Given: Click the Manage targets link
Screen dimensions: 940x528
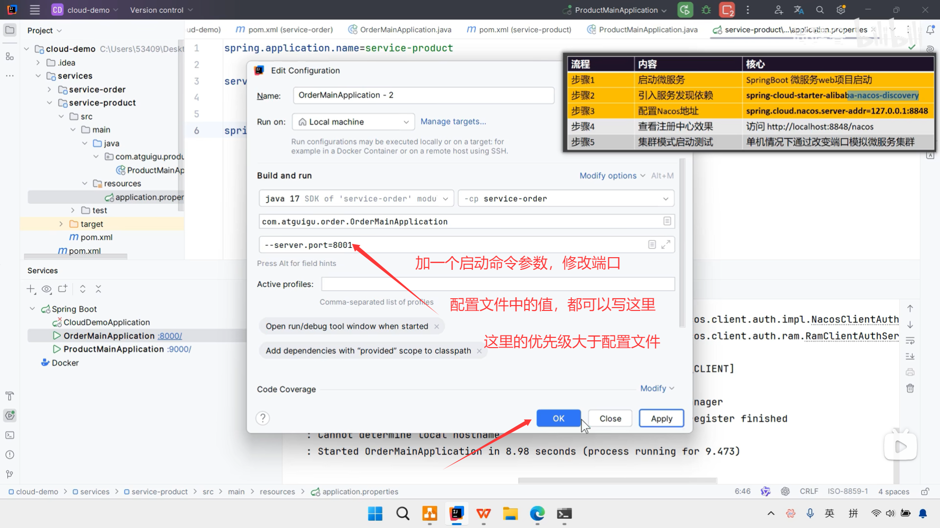Looking at the screenshot, I should 453,121.
